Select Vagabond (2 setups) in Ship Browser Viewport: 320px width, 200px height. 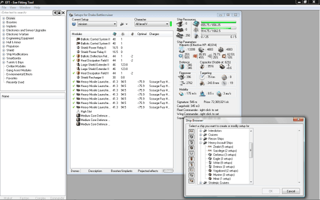point(225,171)
